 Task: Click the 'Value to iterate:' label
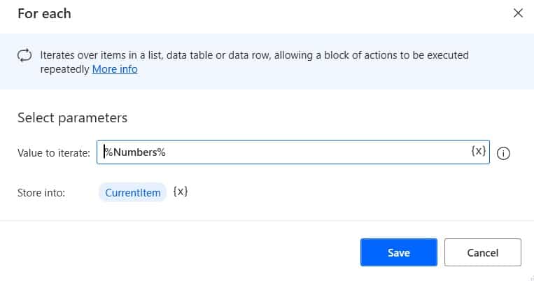point(54,153)
